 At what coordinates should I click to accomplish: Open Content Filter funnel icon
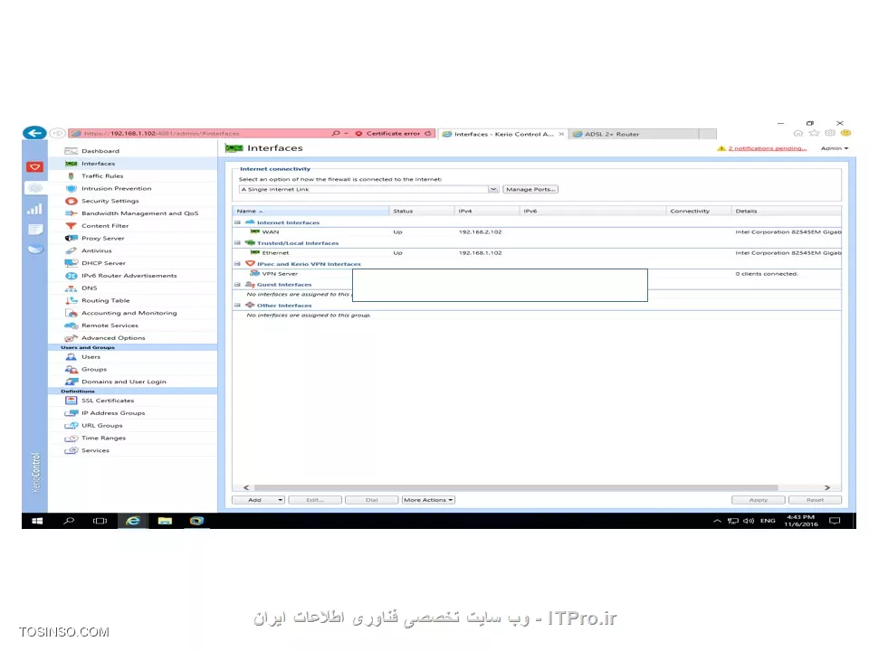71,226
